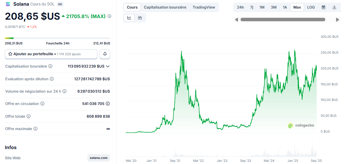
Task: Click the 250,00 $US axis label
Action: coord(329,52)
